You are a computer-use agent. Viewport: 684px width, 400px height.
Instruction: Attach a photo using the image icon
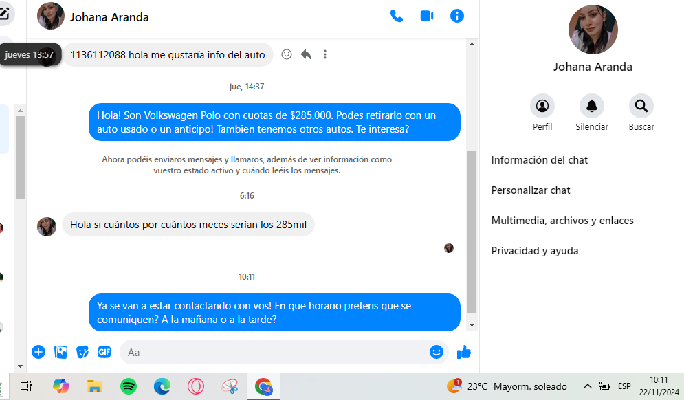(60, 352)
